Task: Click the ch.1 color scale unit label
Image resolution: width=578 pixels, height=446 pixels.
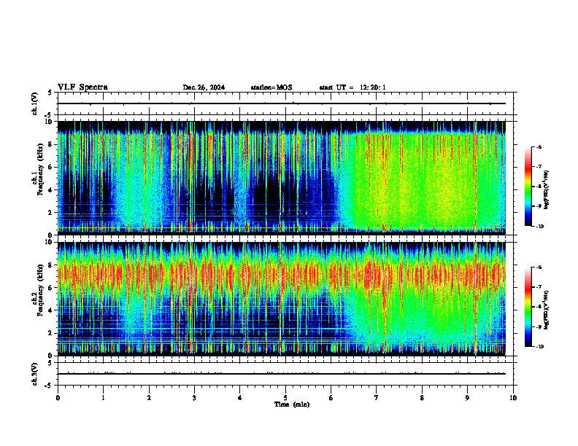Action: click(x=547, y=189)
